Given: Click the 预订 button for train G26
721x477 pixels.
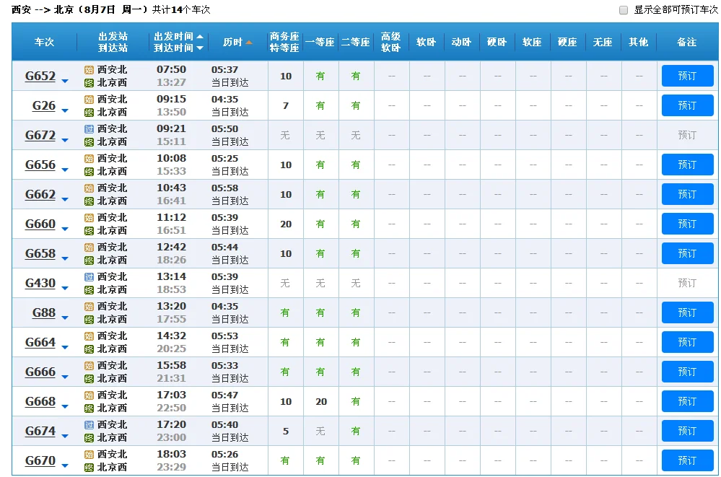Looking at the screenshot, I should point(686,105).
